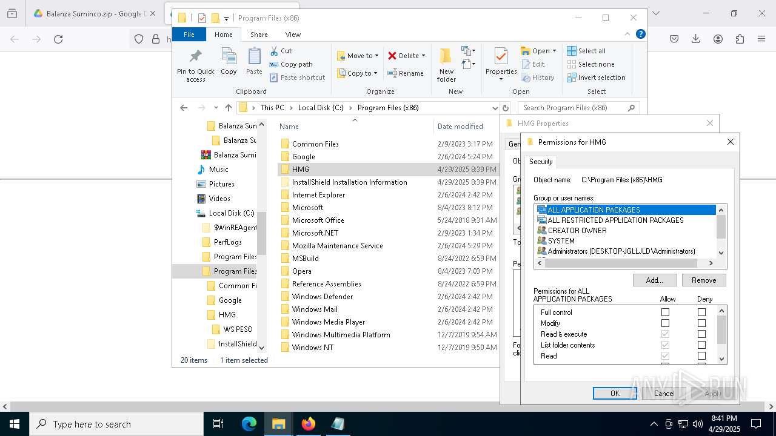
Task: Click the Add... button
Action: coord(655,280)
